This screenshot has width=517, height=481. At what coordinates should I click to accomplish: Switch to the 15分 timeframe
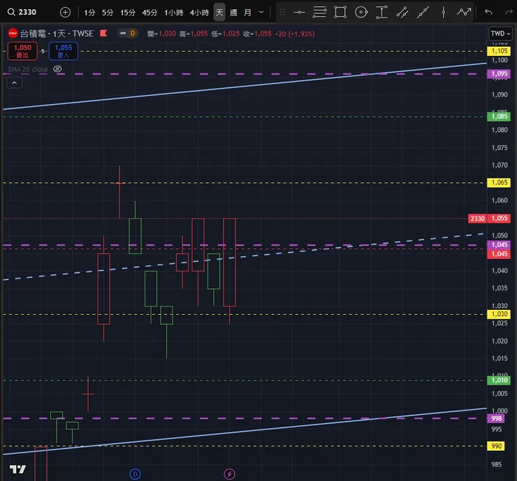click(x=128, y=13)
